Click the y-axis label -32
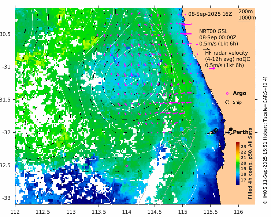The width and height of the screenshot is (271, 217). click(6, 132)
